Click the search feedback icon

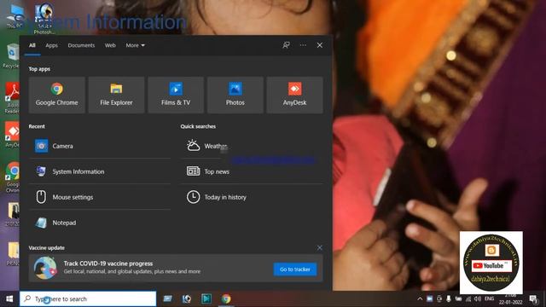click(287, 45)
